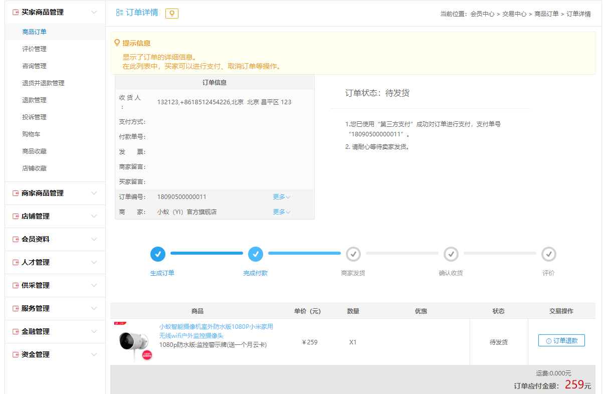Click the 订单退款 button
This screenshot has height=394, width=603.
pos(561,341)
